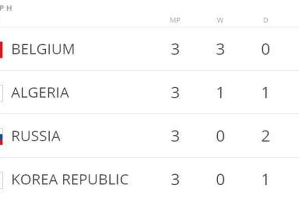Viewport: 299px width, 199px height.
Task: Click the Belgium flag icon
Action: [x=1, y=49]
